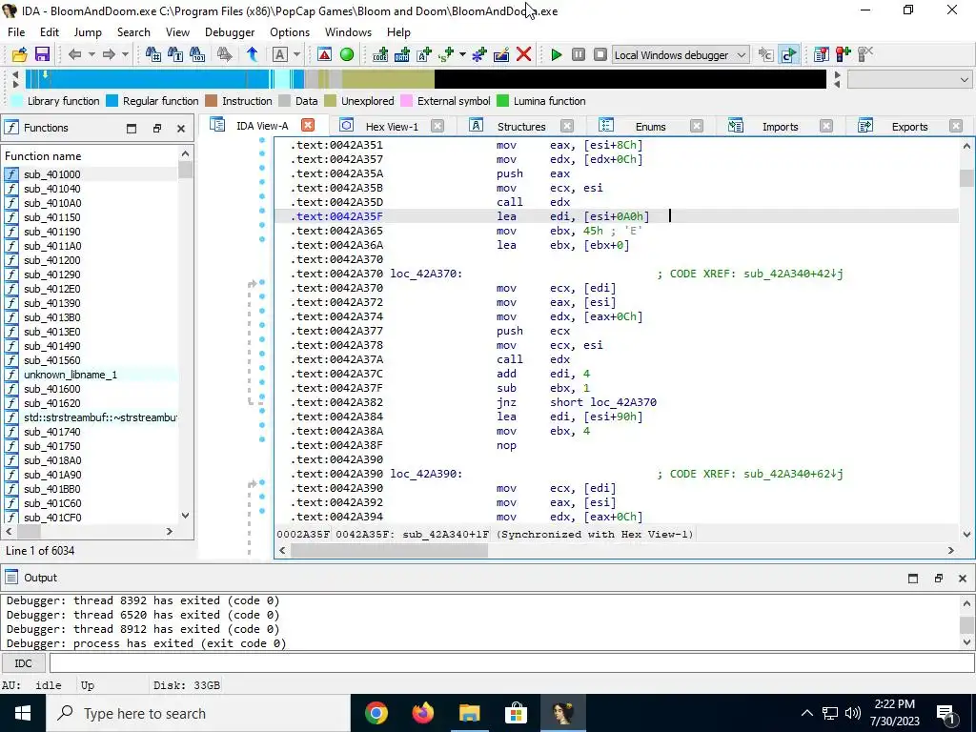Switch to the Imports tab
Viewport: 976px width, 732px height.
pyautogui.click(x=780, y=127)
